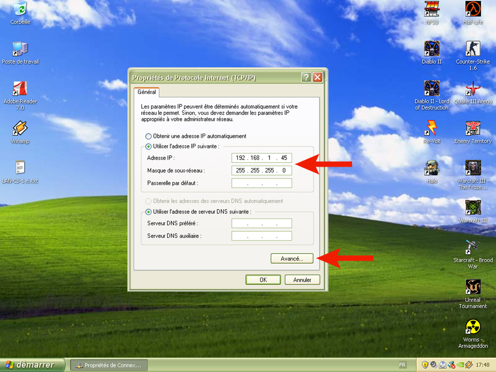
Task: Select the Half-Life desktop shortcut
Action: (x=472, y=9)
